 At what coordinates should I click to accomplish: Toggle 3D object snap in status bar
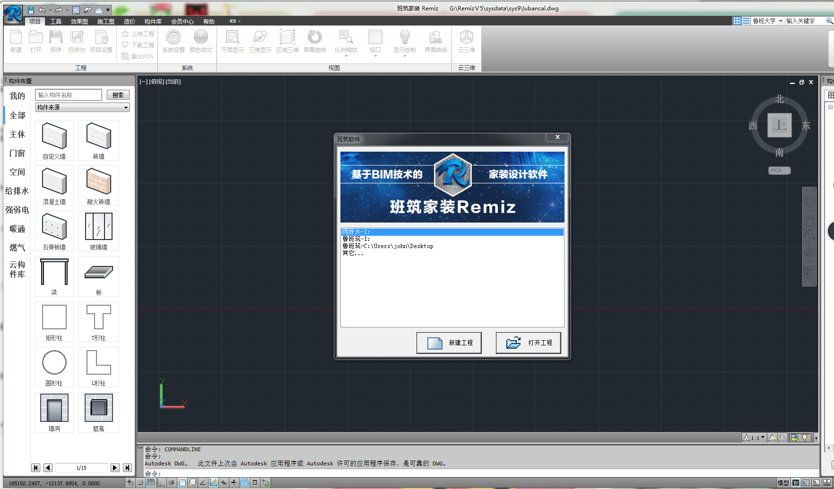[192, 482]
